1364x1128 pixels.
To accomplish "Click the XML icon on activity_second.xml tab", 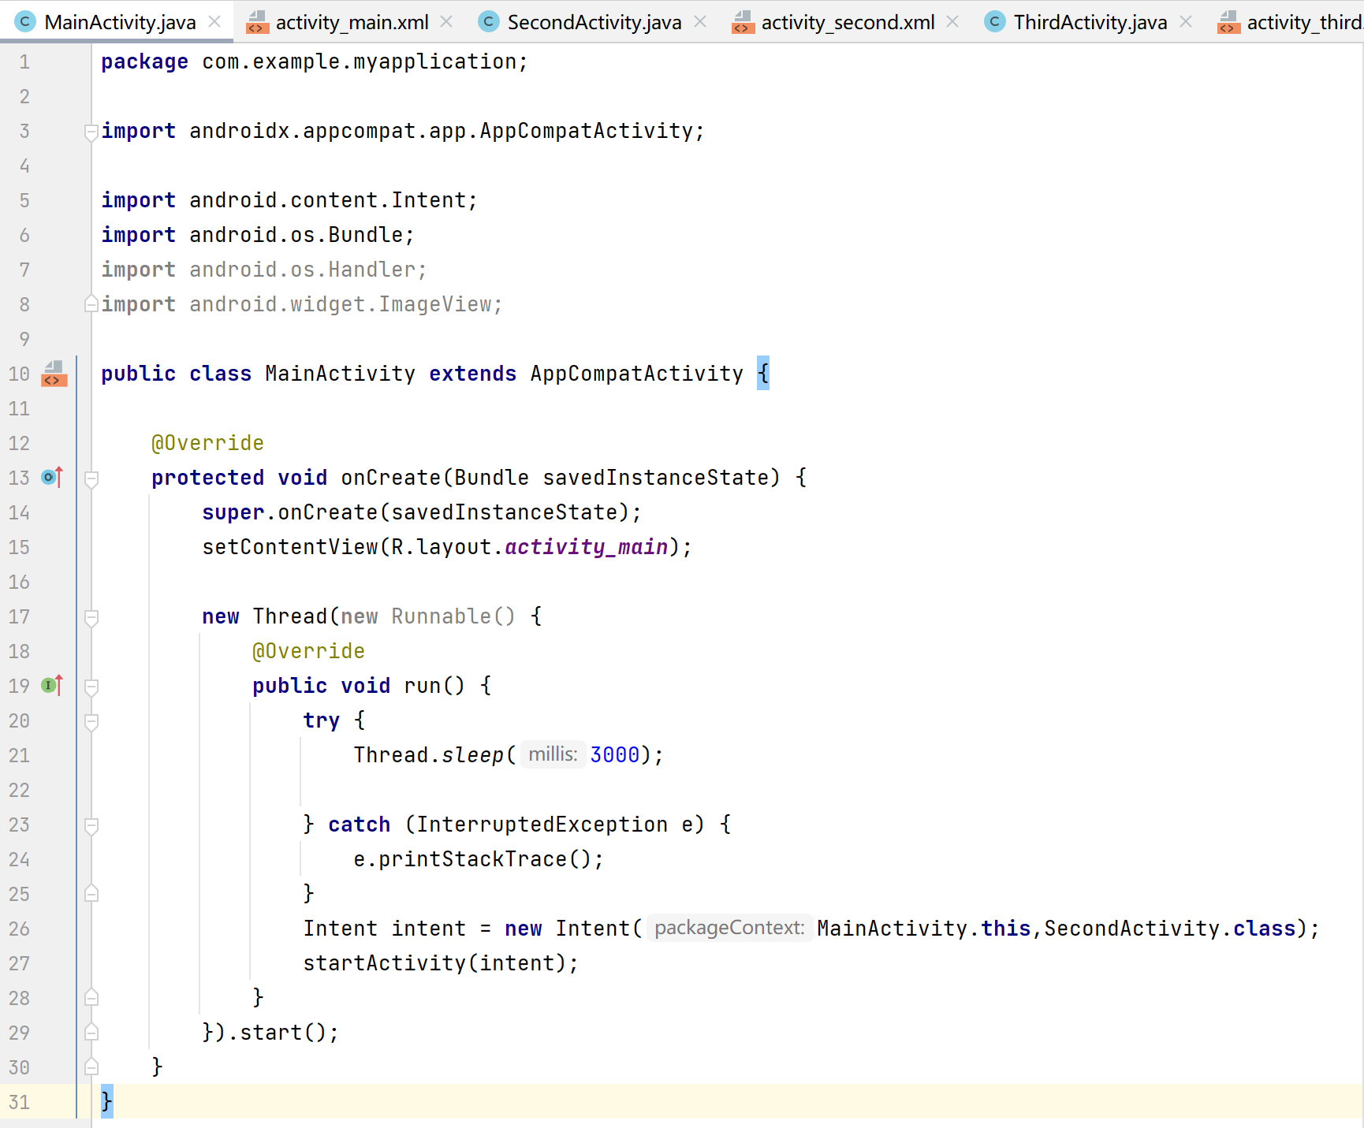I will click(x=742, y=22).
